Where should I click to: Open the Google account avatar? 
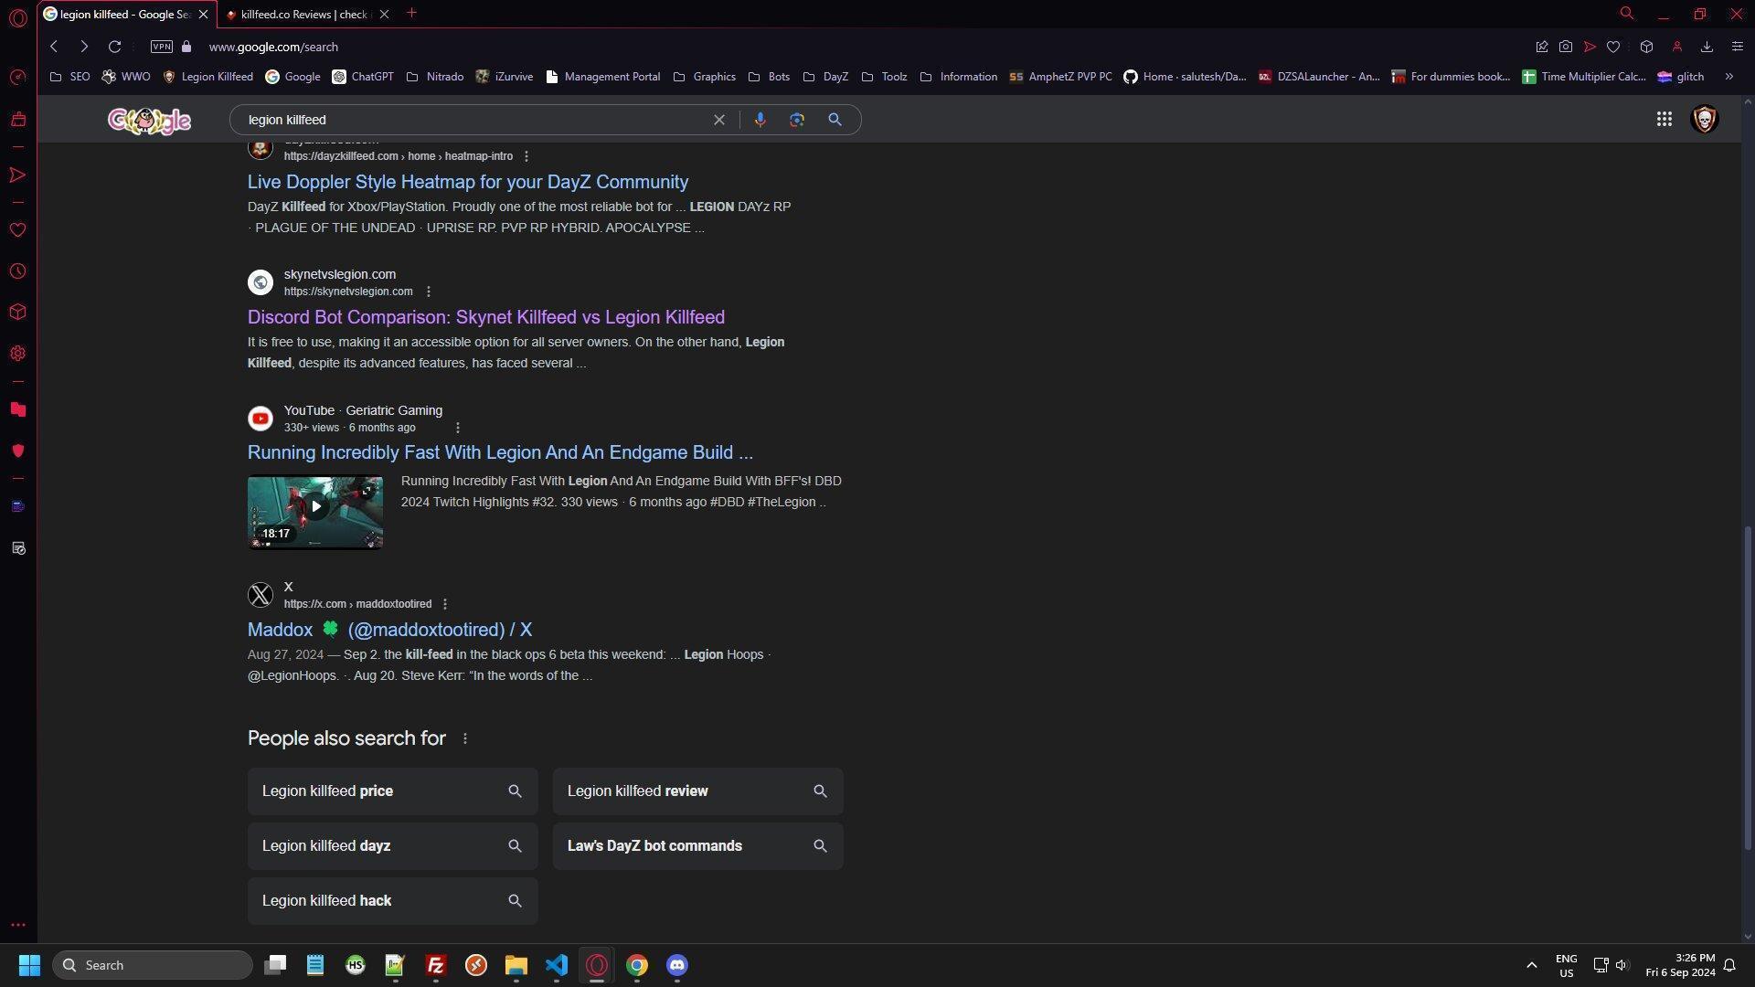(x=1705, y=120)
